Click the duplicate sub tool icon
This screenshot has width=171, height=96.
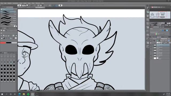click(x=15, y=26)
